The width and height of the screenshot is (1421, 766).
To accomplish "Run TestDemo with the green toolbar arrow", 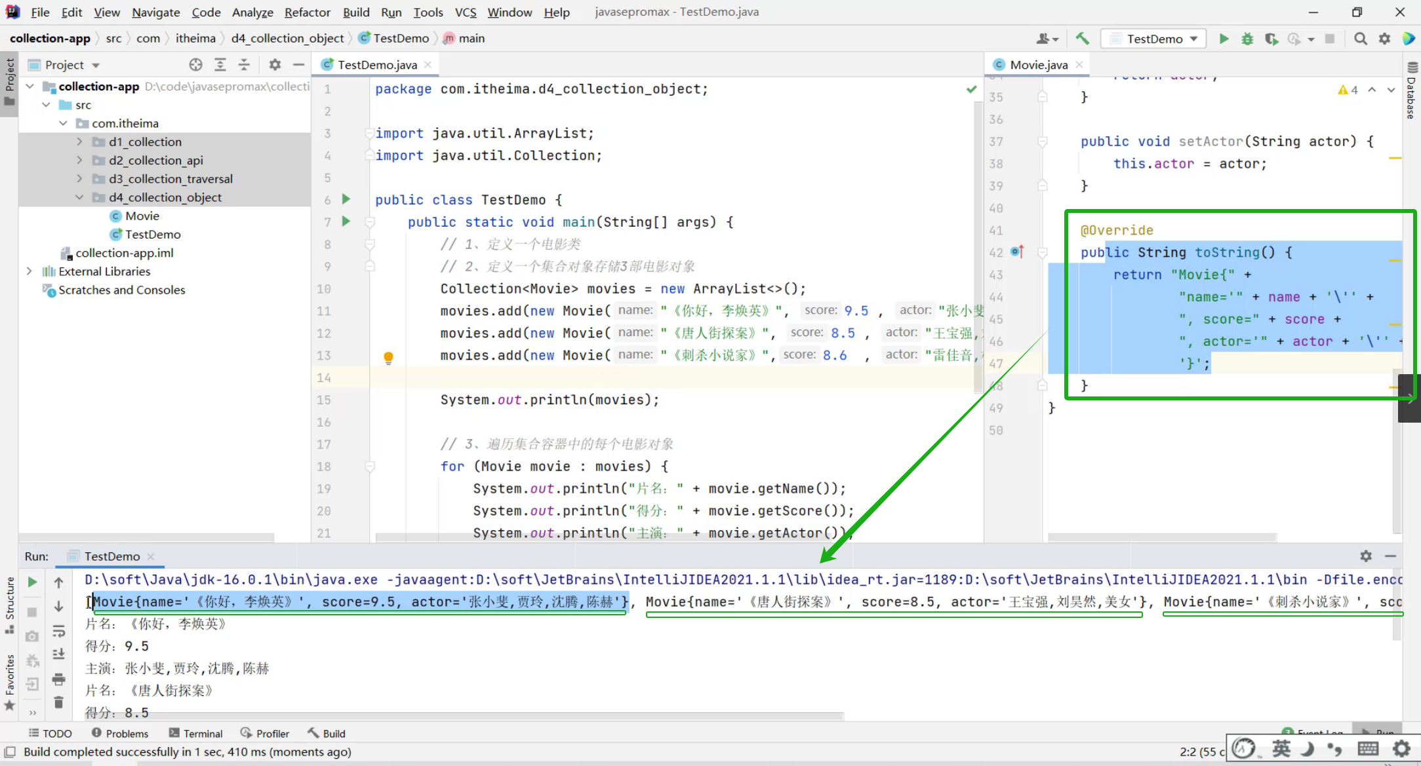I will pyautogui.click(x=1224, y=39).
